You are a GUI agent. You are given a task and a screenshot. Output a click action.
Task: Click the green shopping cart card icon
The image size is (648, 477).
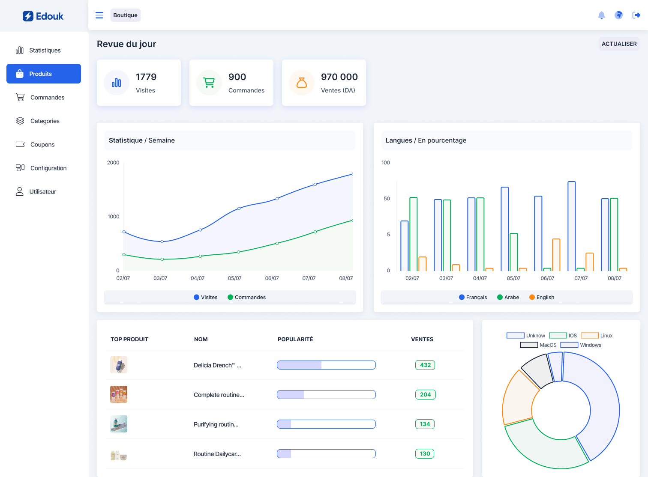(x=209, y=83)
